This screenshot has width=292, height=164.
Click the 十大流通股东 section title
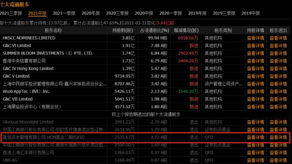click(x=15, y=5)
